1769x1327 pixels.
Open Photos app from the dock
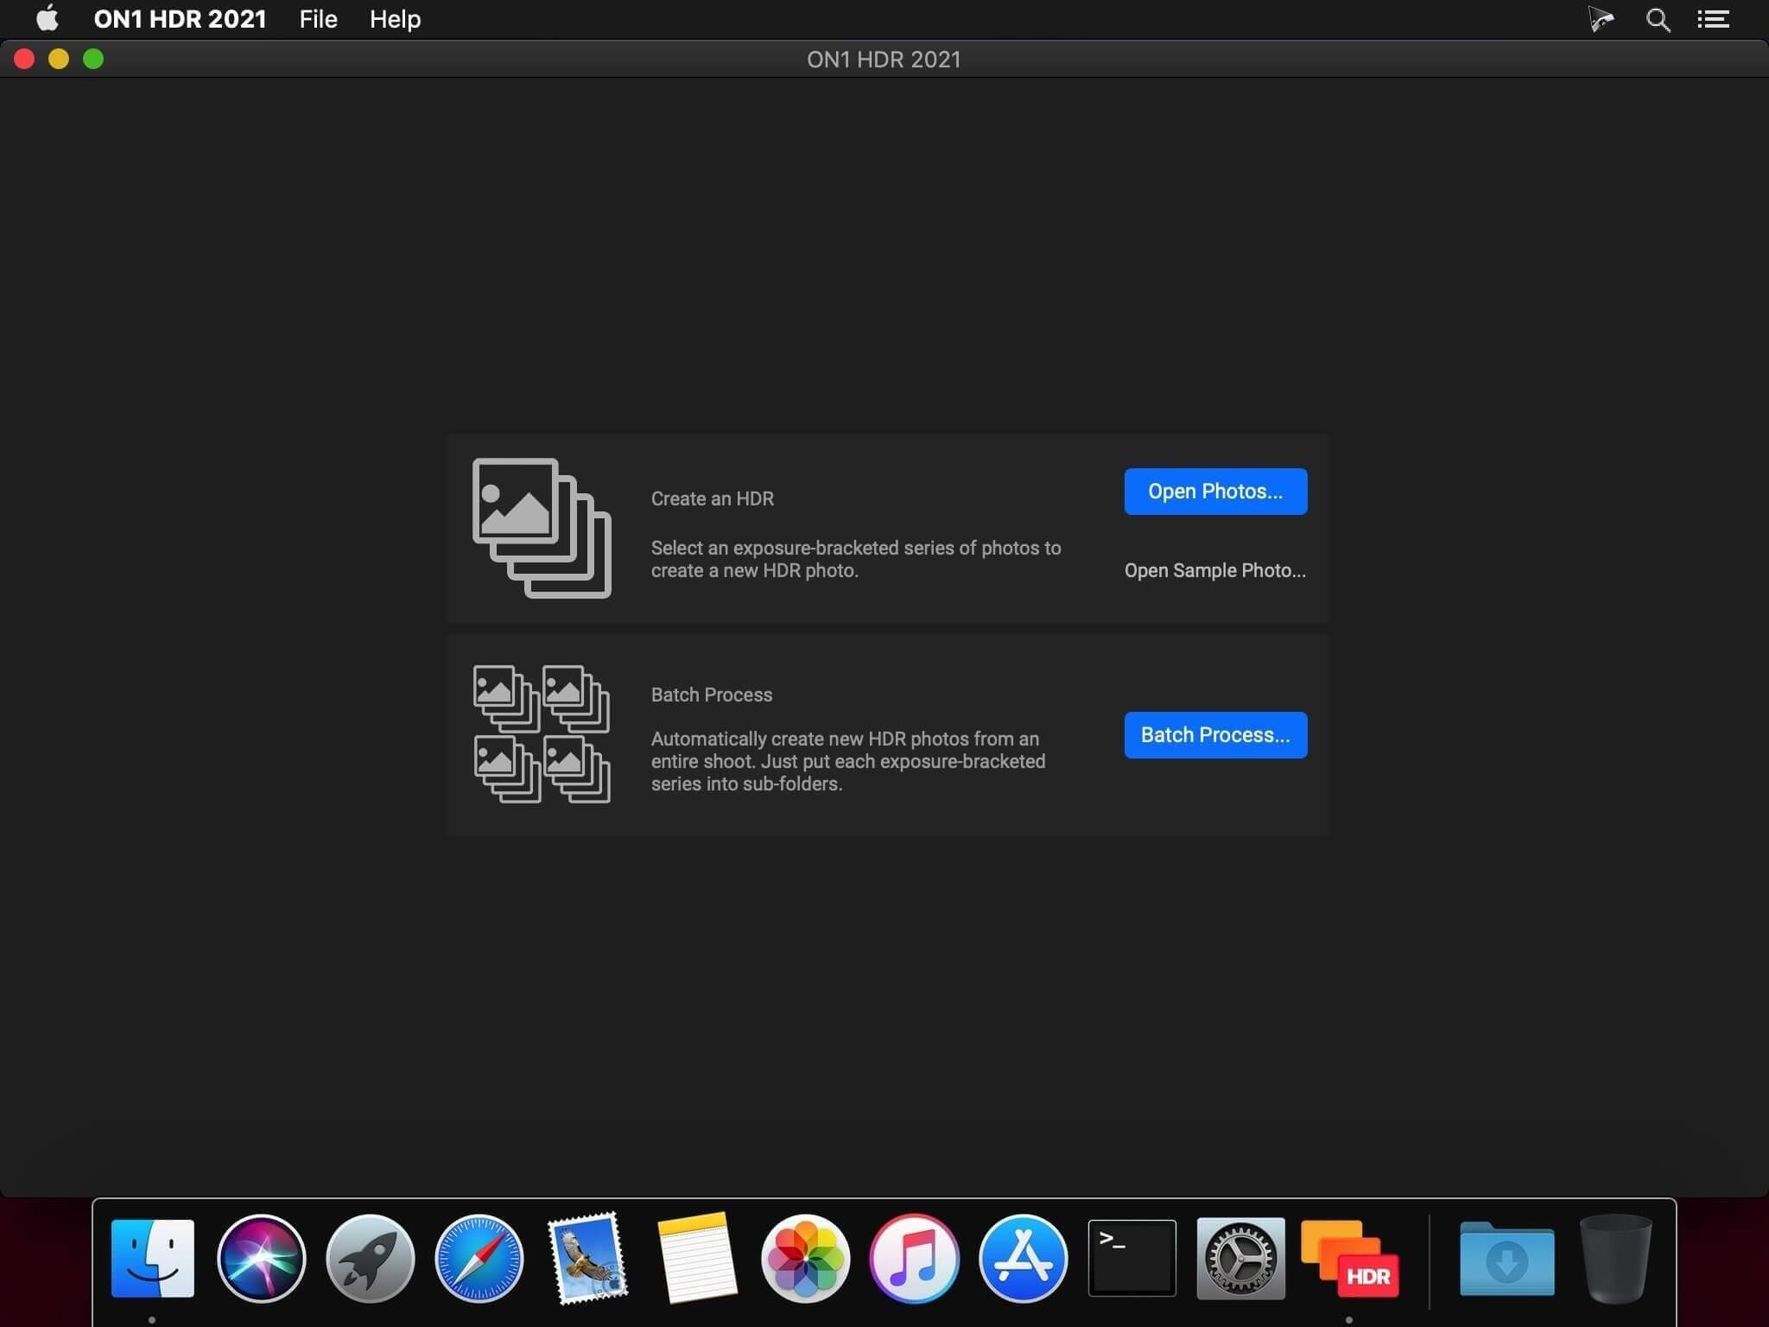click(x=805, y=1258)
